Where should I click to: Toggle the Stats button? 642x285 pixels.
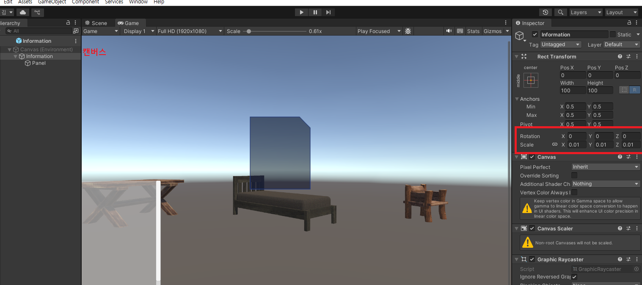473,31
